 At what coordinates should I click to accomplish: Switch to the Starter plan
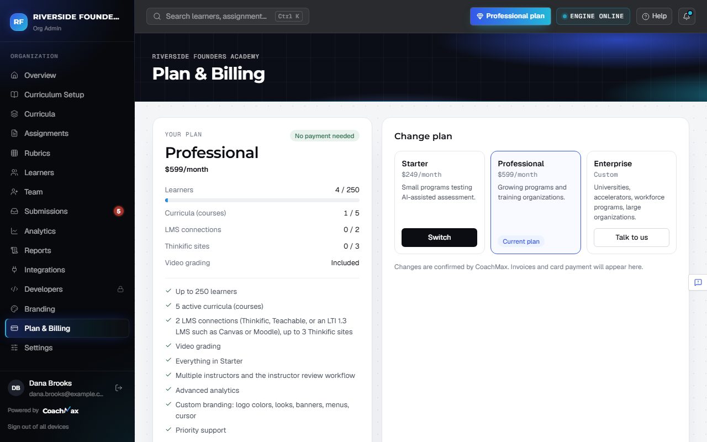[439, 238]
